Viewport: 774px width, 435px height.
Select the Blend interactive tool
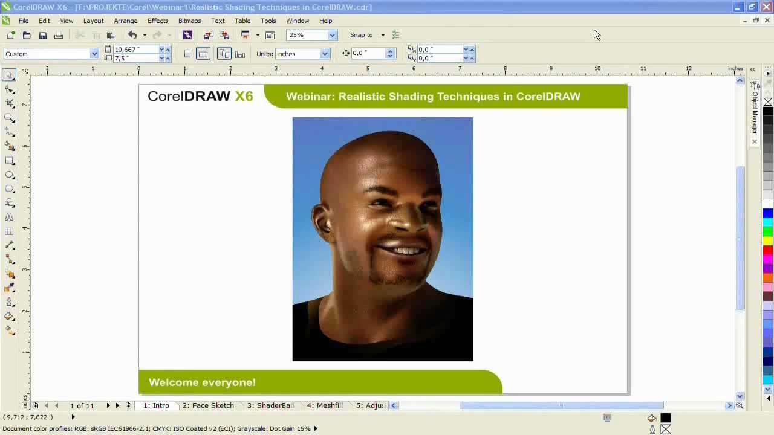[x=9, y=274]
